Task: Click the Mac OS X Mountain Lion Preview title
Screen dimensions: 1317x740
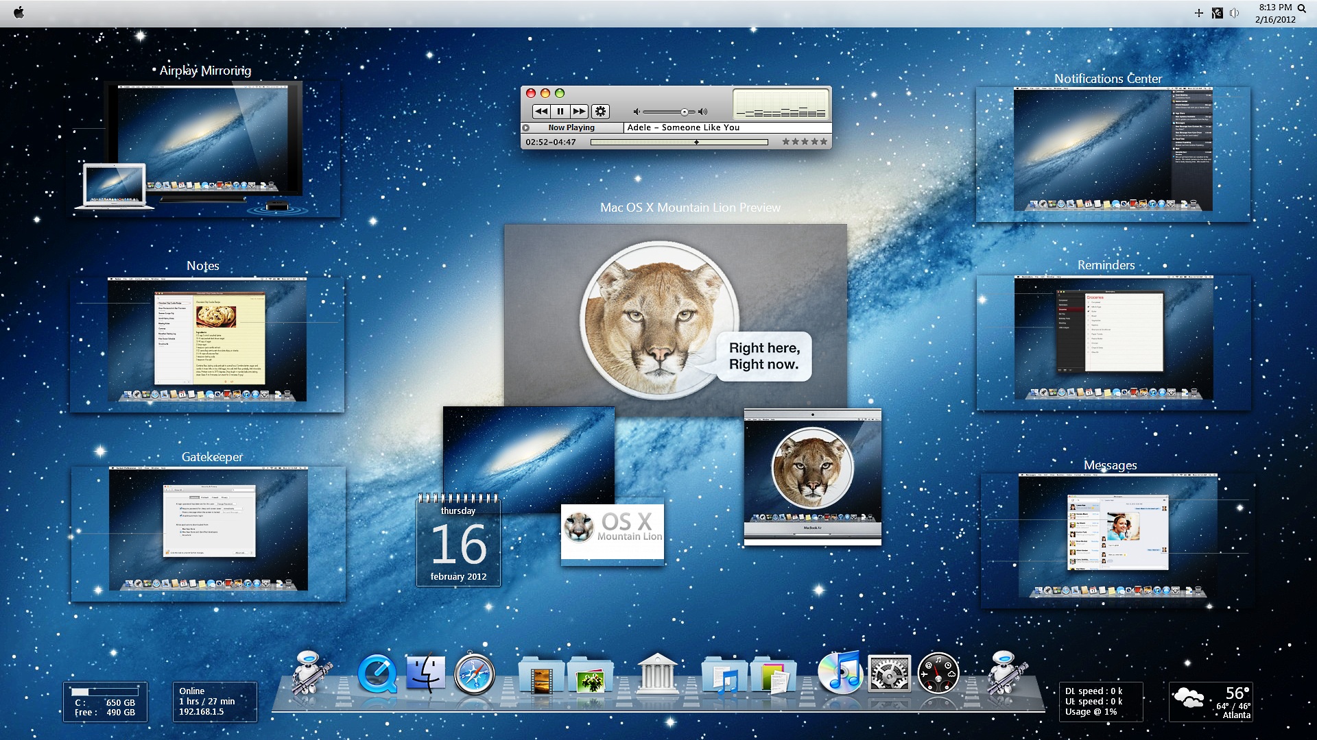Action: click(690, 208)
